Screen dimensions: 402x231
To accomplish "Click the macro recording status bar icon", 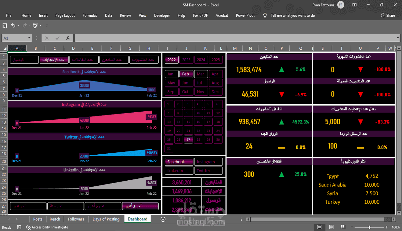I will point(19,227).
